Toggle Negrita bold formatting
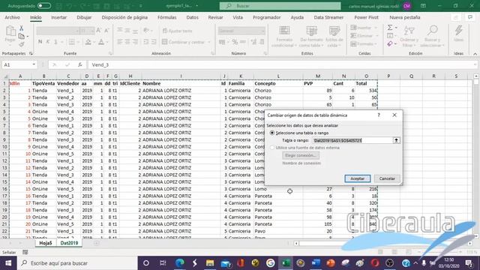 tap(40, 42)
